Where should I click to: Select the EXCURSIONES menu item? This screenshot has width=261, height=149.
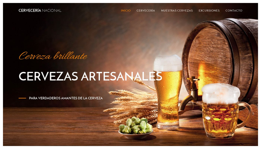(209, 10)
